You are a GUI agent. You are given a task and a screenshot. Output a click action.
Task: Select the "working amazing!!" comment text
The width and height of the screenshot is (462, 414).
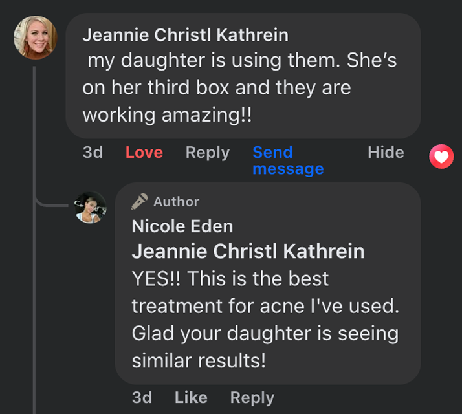(x=167, y=115)
